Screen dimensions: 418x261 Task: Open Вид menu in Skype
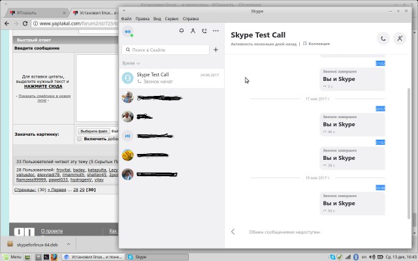pyautogui.click(x=157, y=19)
